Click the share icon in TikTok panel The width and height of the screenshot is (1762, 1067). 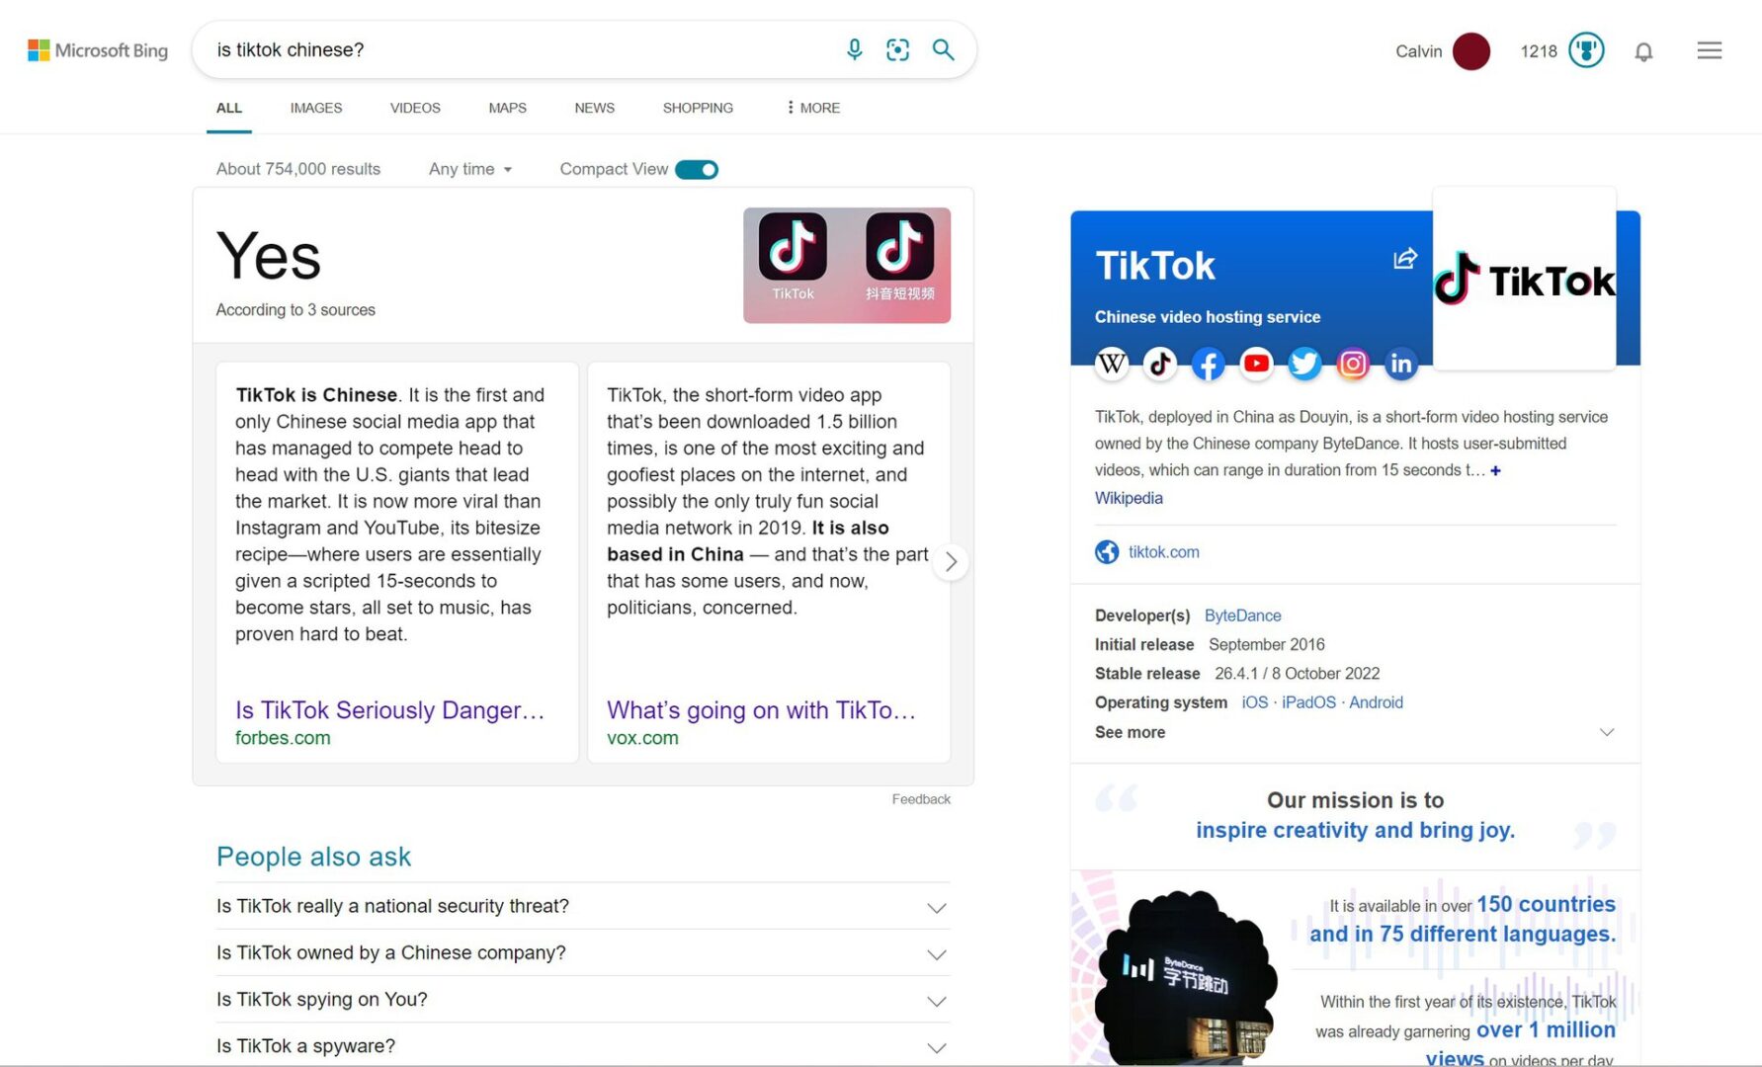[x=1404, y=259]
